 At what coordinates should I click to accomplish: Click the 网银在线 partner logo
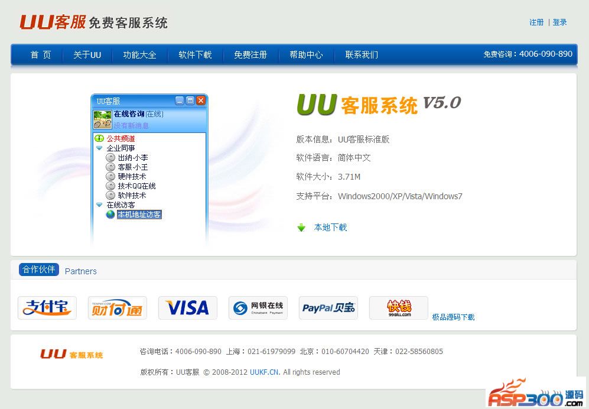point(258,308)
